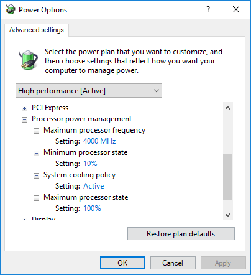Close the Power Options dialog
The height and width of the screenshot is (275, 251).
click(x=236, y=9)
